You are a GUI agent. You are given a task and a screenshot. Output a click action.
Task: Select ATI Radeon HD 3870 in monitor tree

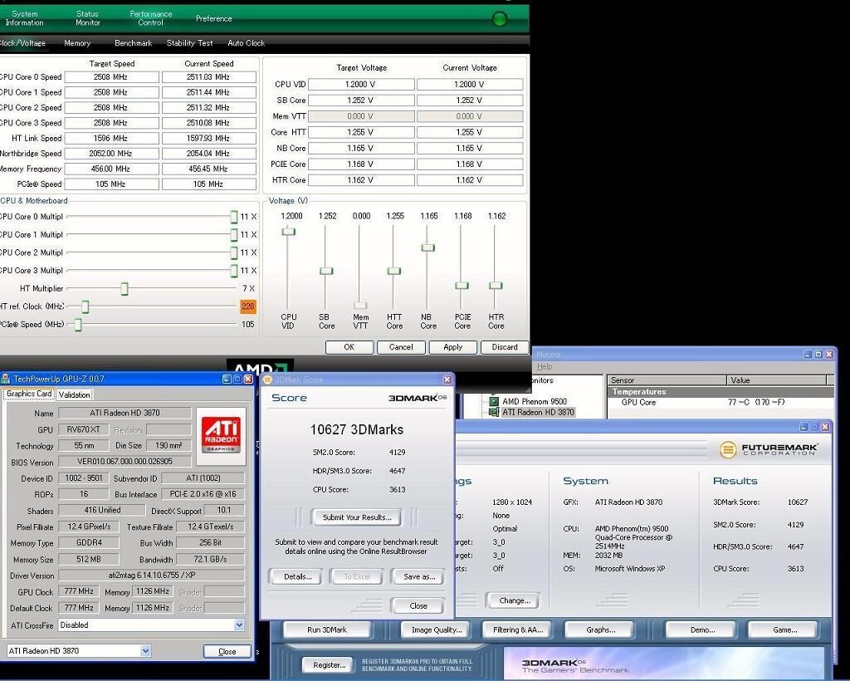(x=538, y=412)
